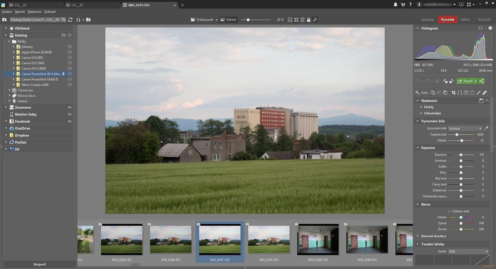Image resolution: width=496 pixels, height=269 pixels.
Task: Expand the Oblíbené tree node
Action: 6,28
